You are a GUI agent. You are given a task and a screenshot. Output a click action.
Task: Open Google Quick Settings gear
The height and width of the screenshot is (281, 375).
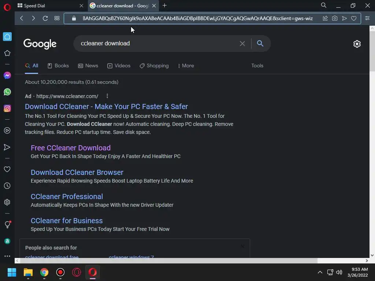(357, 44)
